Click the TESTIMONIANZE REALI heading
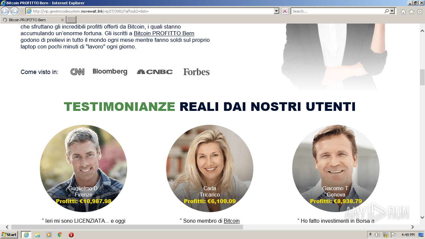The height and width of the screenshot is (239, 425). pos(210,107)
